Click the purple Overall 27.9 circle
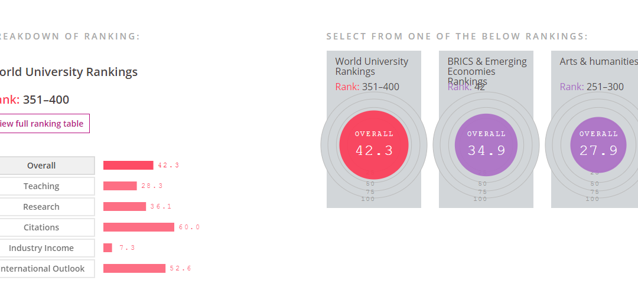638x284 pixels. coord(598,145)
